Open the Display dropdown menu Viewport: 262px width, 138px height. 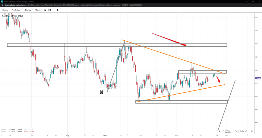(29, 10)
